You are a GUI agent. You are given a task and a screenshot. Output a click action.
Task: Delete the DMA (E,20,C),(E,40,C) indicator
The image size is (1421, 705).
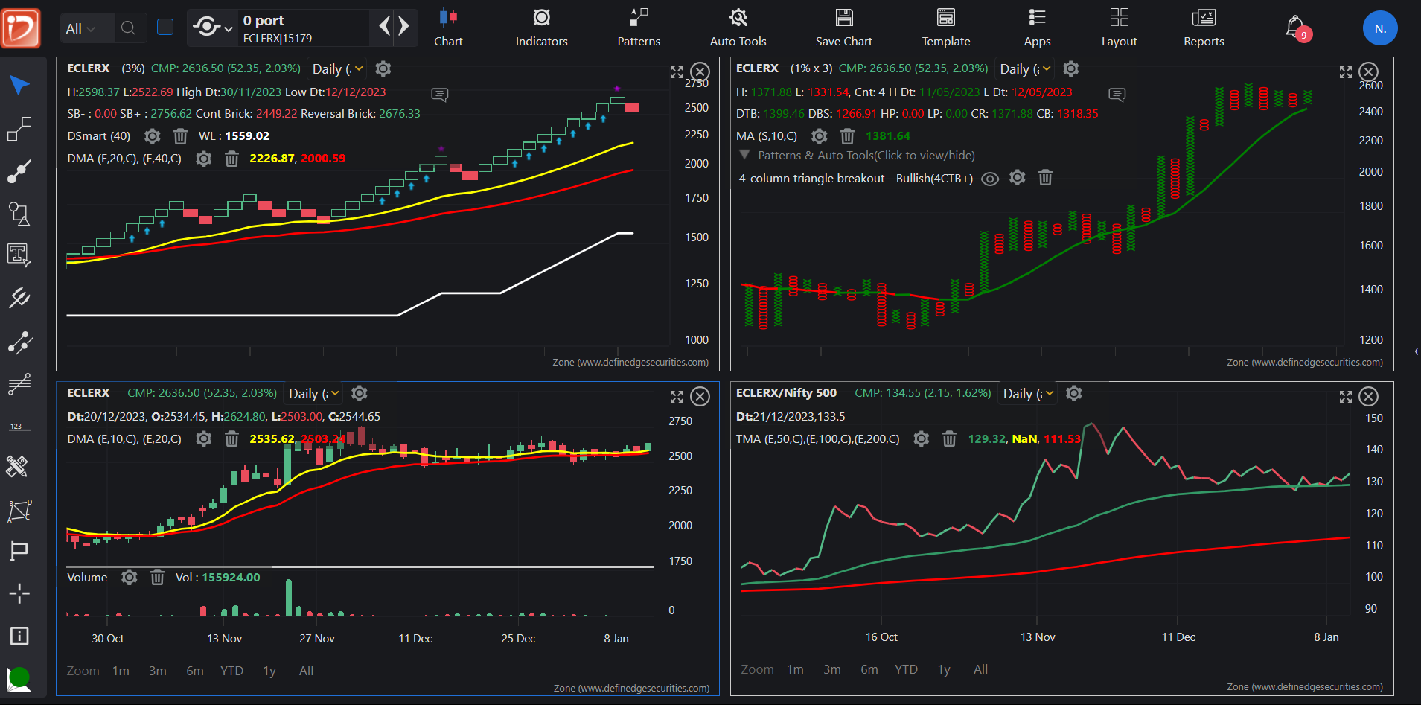click(231, 159)
